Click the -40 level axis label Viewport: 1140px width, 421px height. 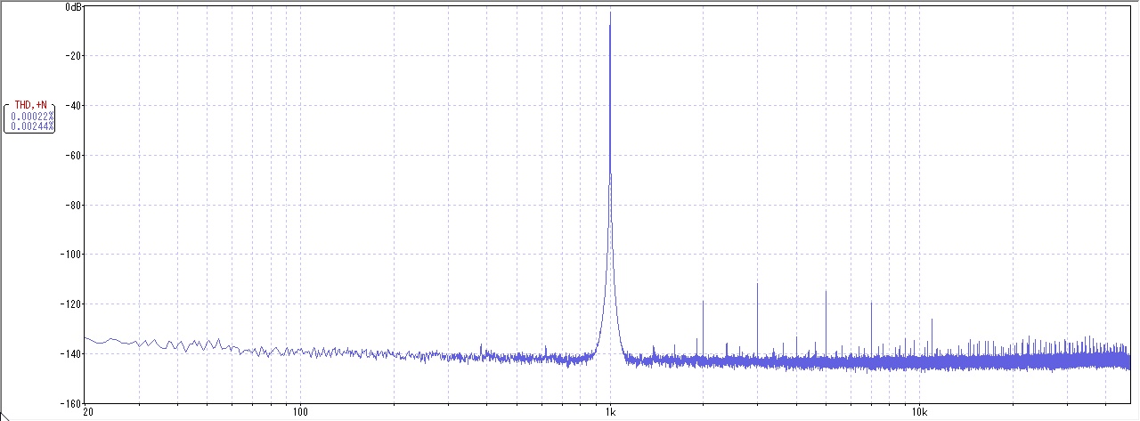click(x=75, y=106)
